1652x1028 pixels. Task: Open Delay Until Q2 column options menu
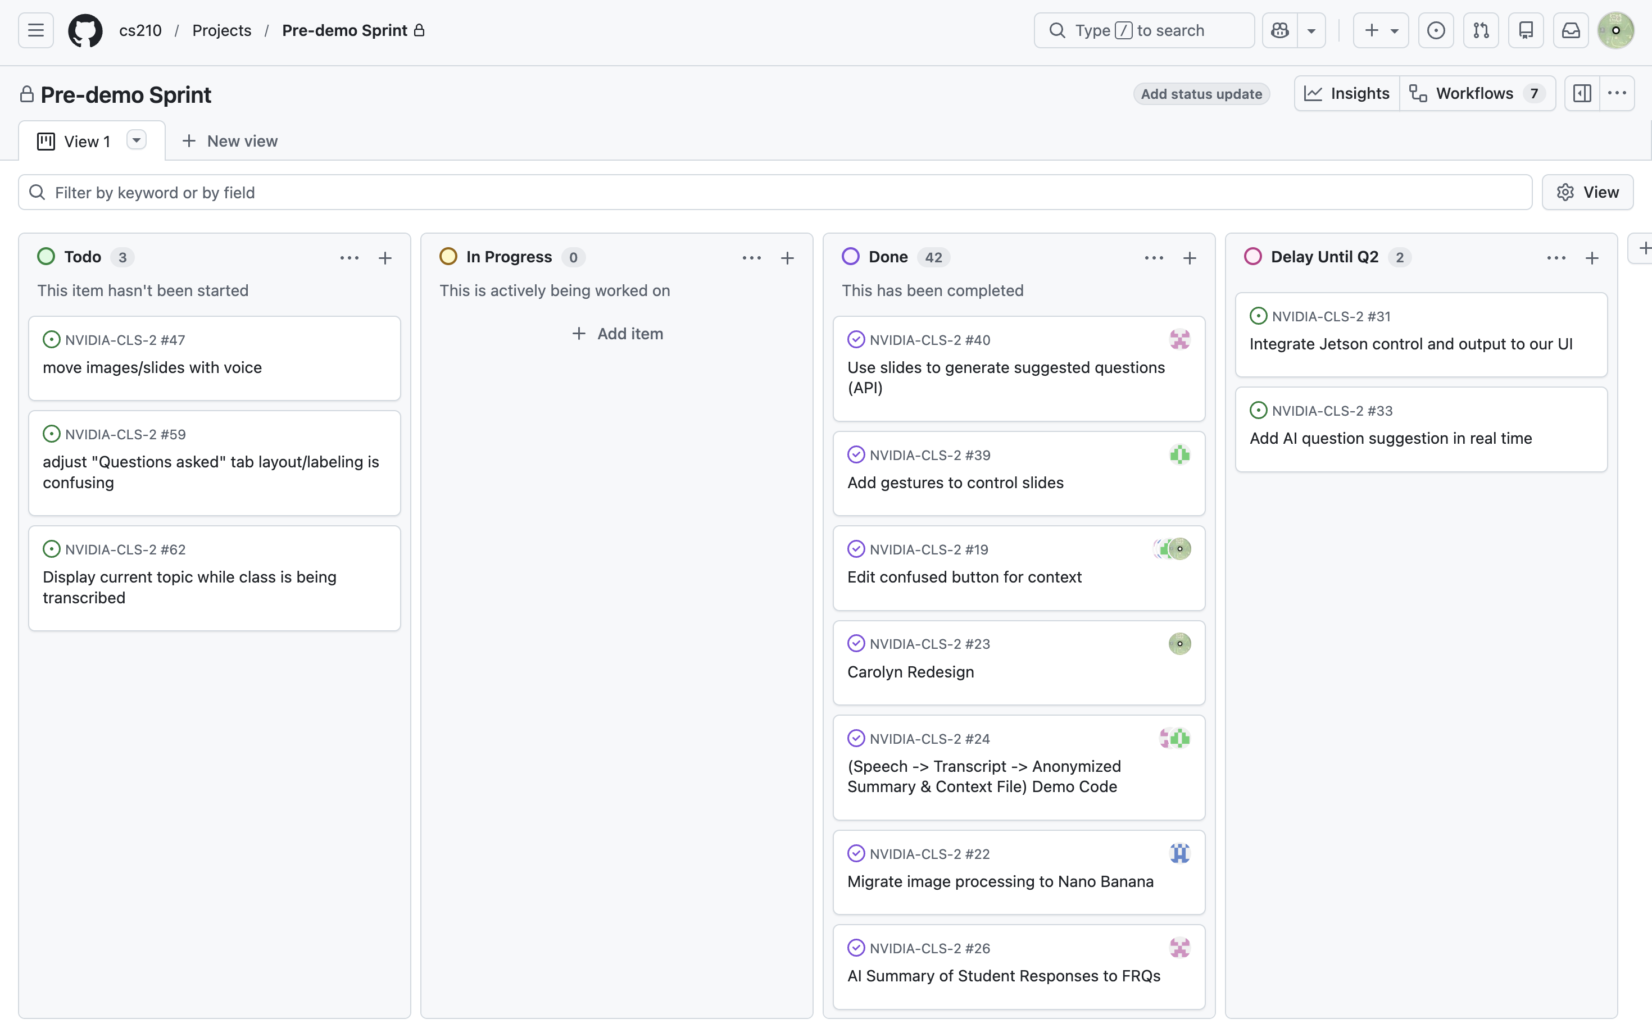1556,258
